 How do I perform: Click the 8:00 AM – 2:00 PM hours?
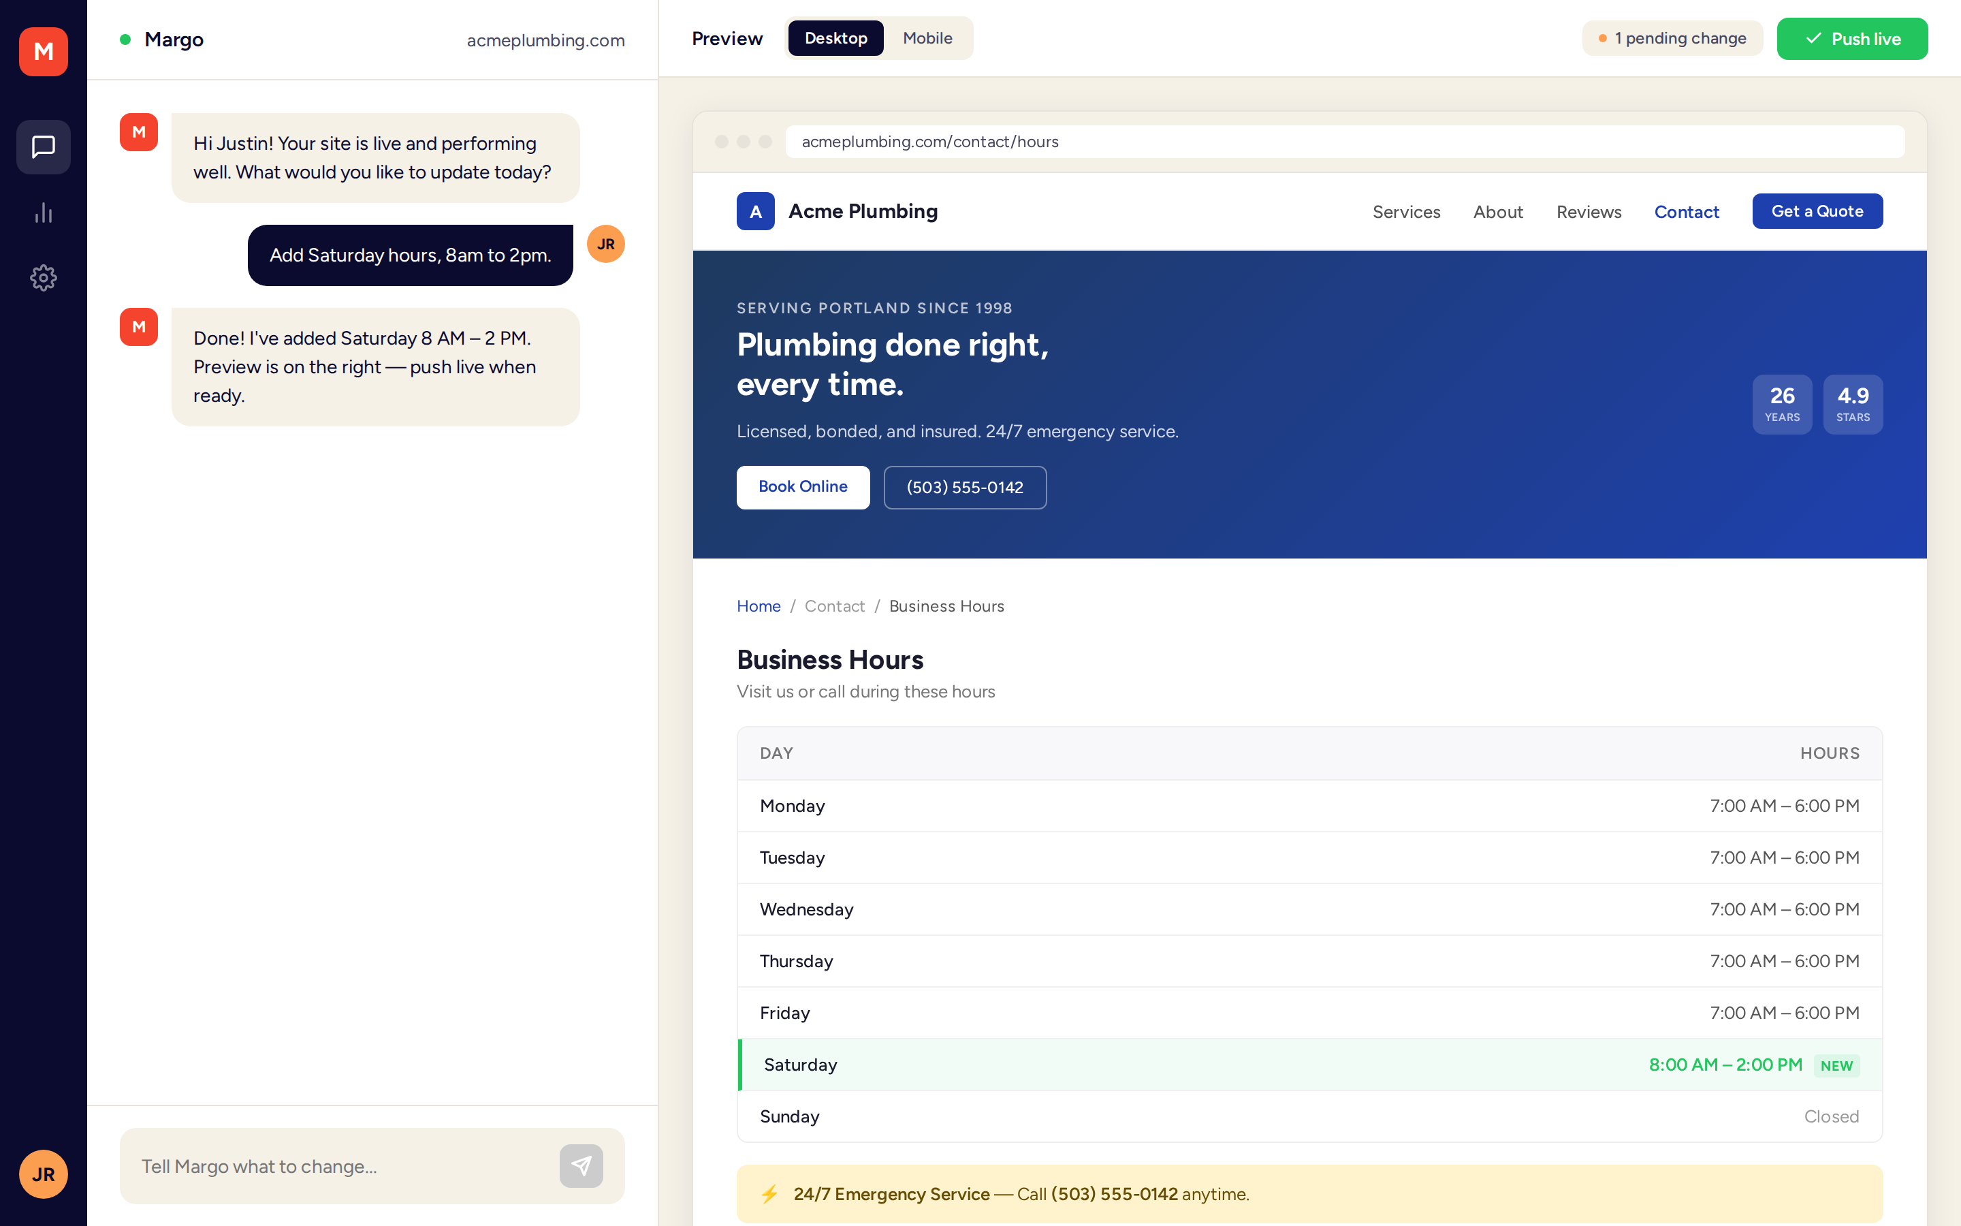[1725, 1065]
